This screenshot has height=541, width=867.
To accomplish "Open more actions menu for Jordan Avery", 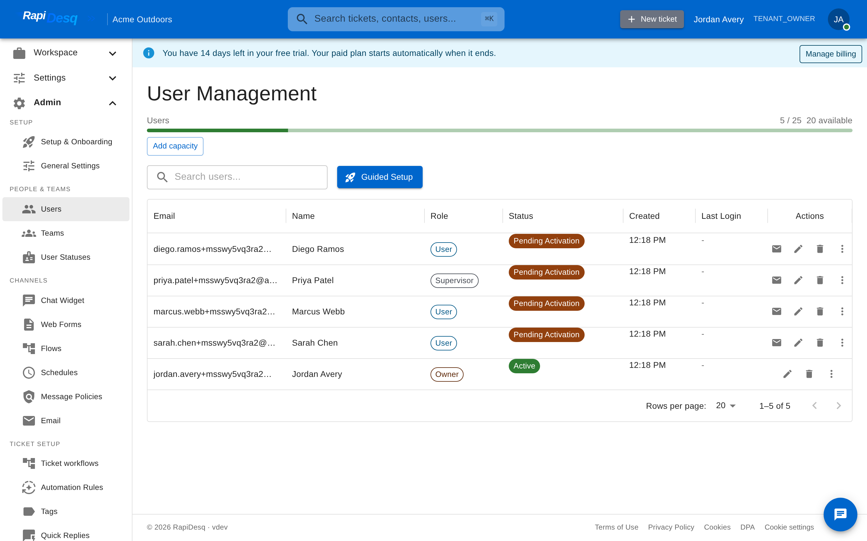I will coord(831,374).
